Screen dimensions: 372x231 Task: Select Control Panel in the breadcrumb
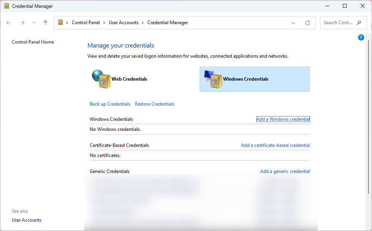(86, 23)
